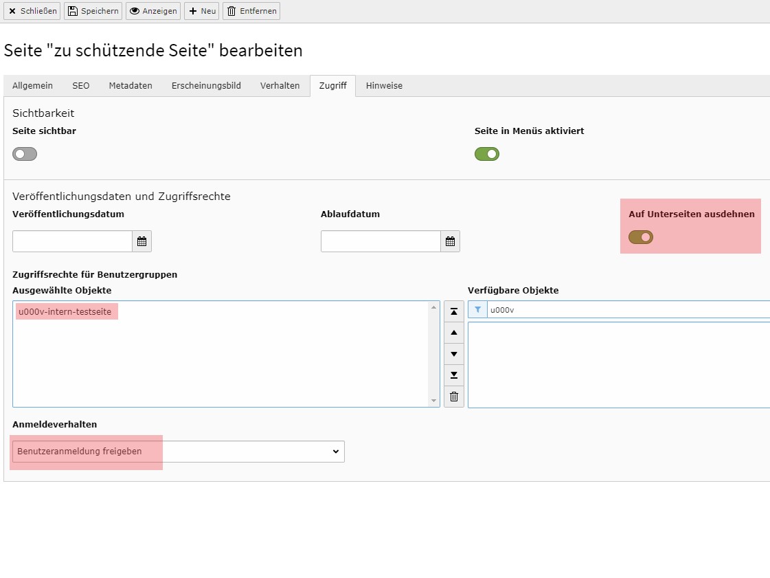
Task: Toggle the Seite sichtbar switch
Action: pyautogui.click(x=25, y=154)
